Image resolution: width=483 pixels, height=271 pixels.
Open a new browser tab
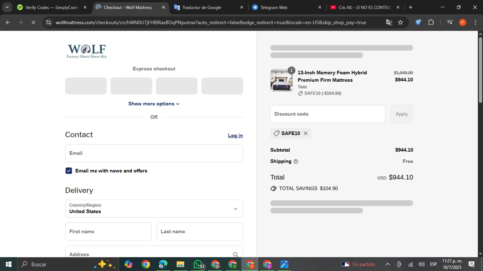pyautogui.click(x=411, y=7)
